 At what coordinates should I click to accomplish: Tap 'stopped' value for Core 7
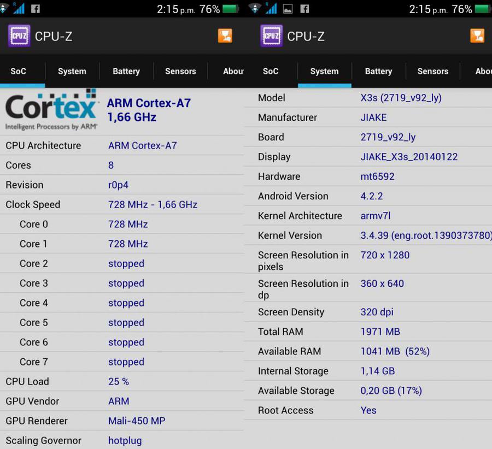pos(126,362)
